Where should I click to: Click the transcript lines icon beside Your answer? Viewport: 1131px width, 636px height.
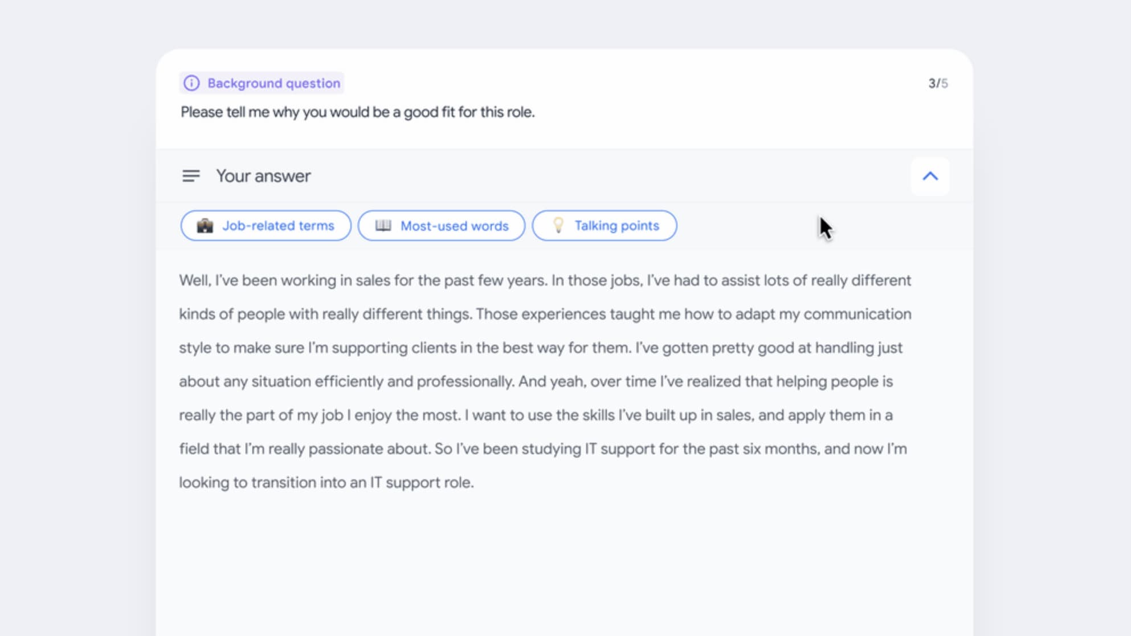191,176
